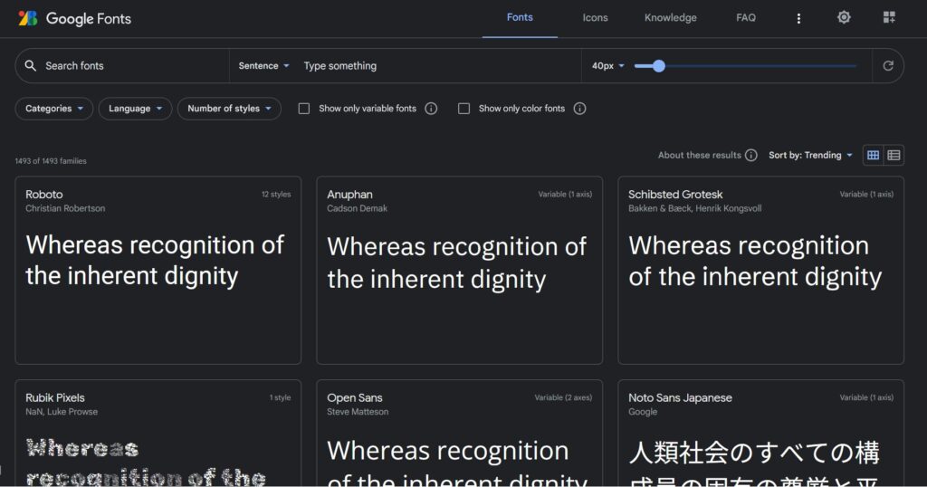Click Bakken & Bæck, Henrik Kongsvoll text
Viewport: 927px width, 487px height.
point(694,208)
